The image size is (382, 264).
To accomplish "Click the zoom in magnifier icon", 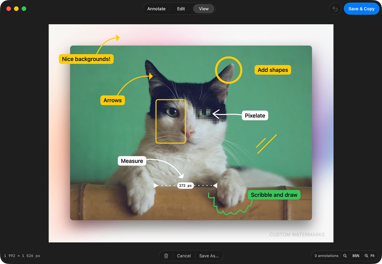I will pyautogui.click(x=366, y=256).
